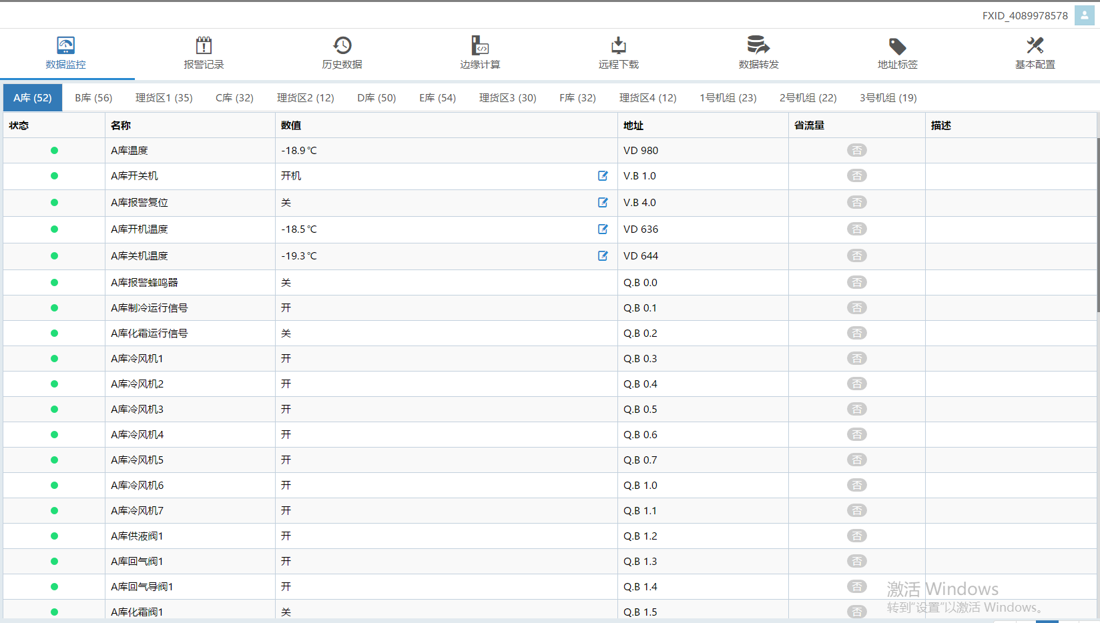
Task: Click the 远程下载 remote download icon
Action: coord(618,46)
